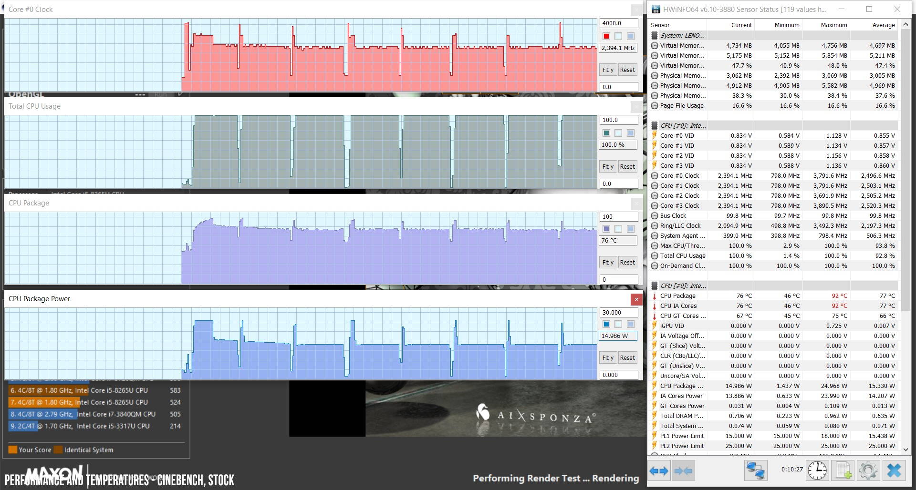Close the CPU Package Power graph window

[x=636, y=299]
